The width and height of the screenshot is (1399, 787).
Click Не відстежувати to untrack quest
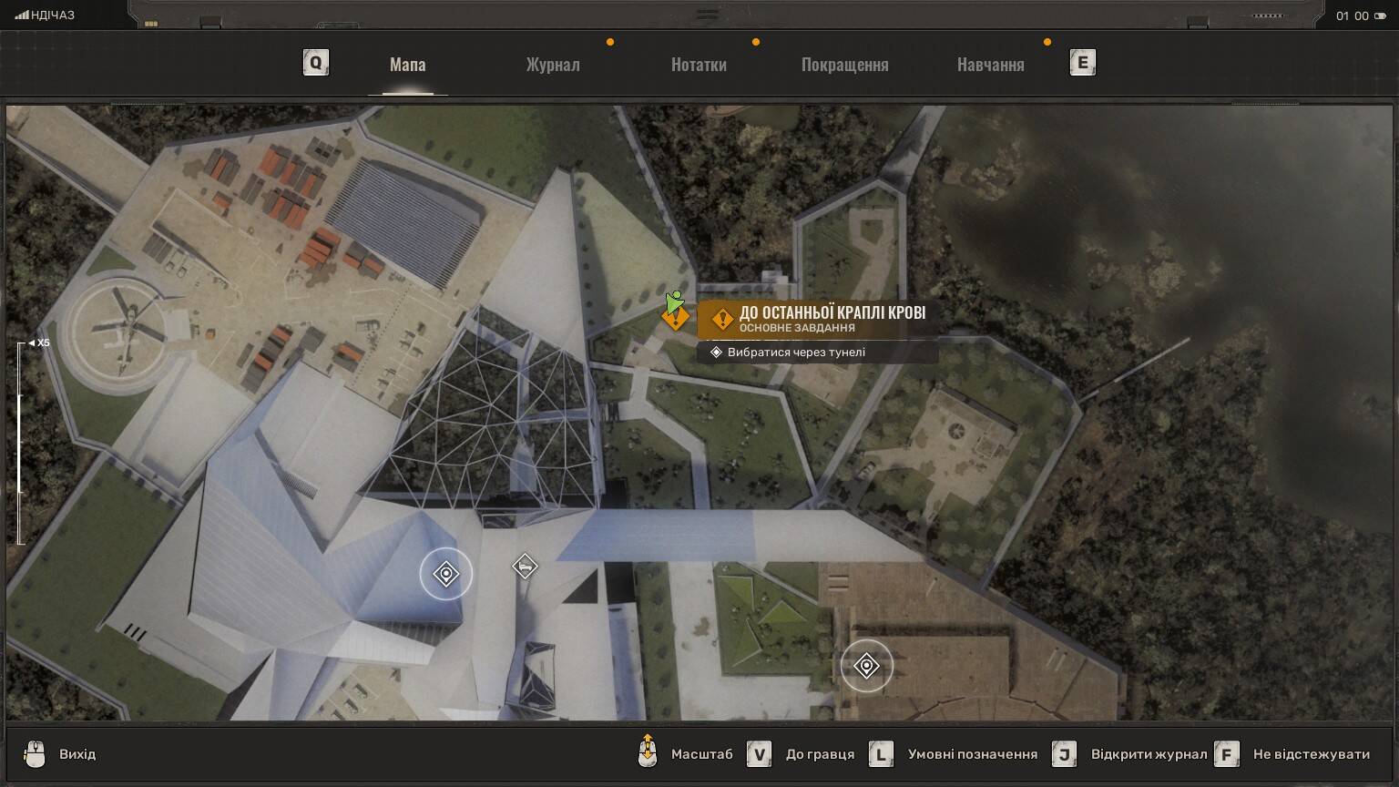point(1312,754)
